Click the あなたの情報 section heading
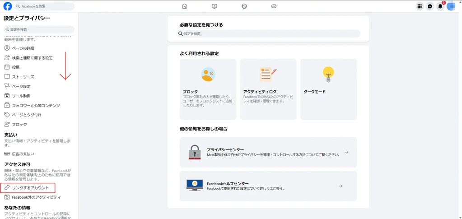This screenshot has height=219, width=462. click(17, 208)
